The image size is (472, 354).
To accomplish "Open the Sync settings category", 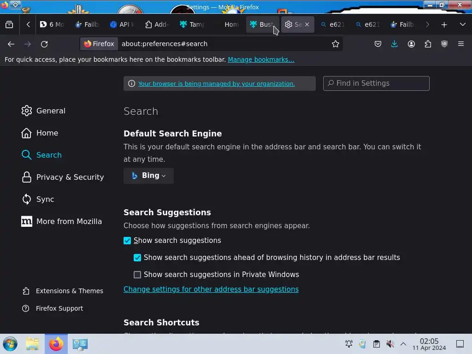I will [38, 199].
